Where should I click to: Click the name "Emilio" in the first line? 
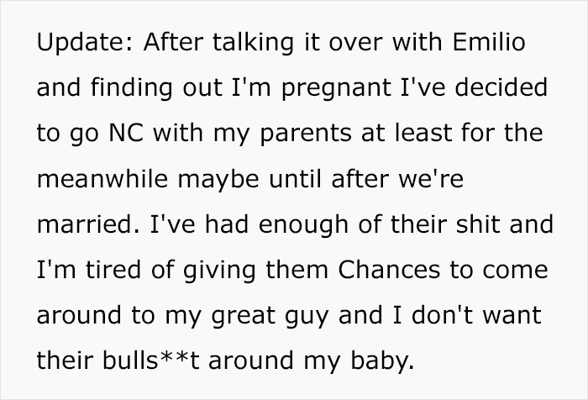pyautogui.click(x=489, y=42)
